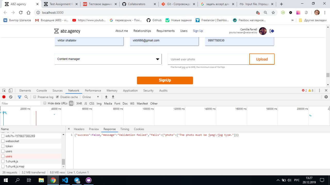Image resolution: width=330 pixels, height=185 pixels.
Task: Uncheck the Disable cache checkbox
Action: pyautogui.click(x=57, y=97)
